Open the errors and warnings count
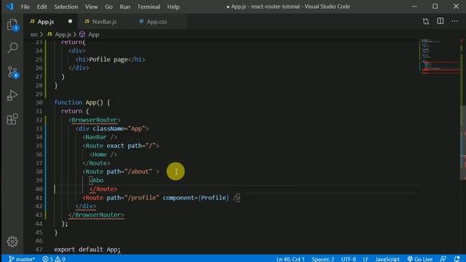The width and height of the screenshot is (466, 262). click(x=54, y=259)
